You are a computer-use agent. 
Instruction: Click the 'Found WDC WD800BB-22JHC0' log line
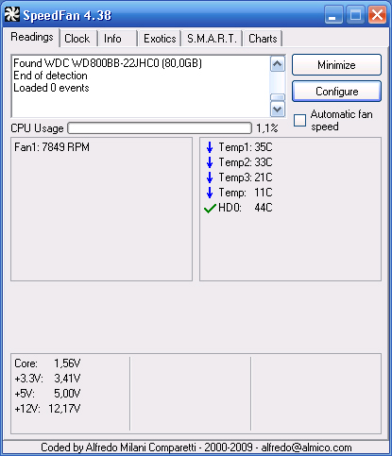tap(108, 63)
